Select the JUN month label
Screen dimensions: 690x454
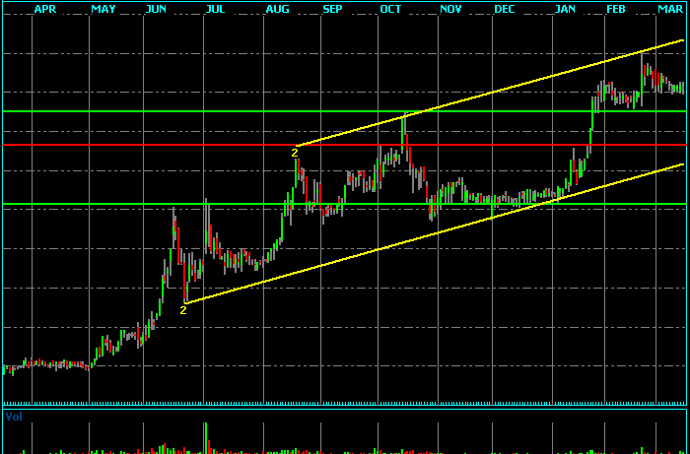point(156,9)
